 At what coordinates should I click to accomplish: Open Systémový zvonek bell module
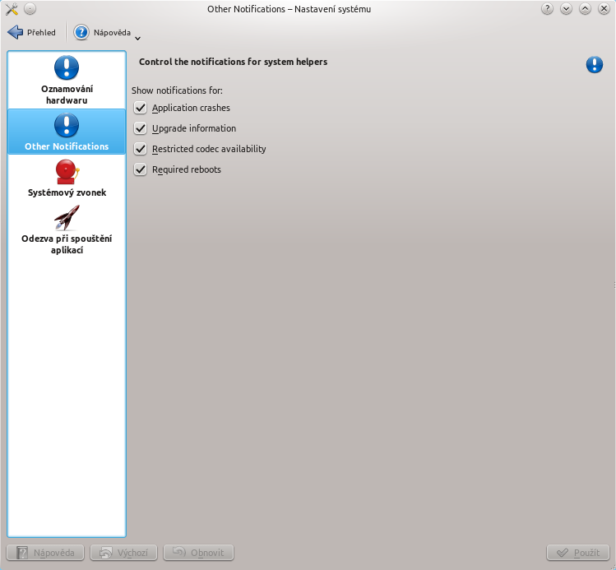[x=67, y=178]
